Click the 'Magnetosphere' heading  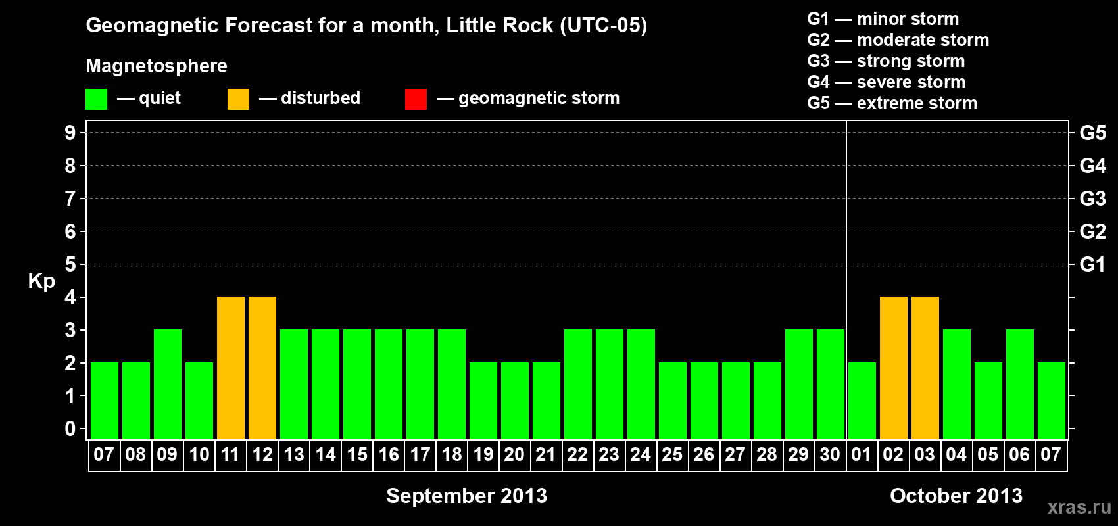click(x=157, y=66)
